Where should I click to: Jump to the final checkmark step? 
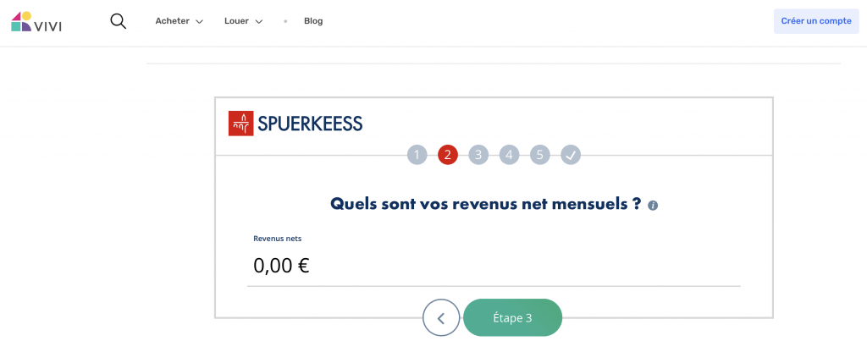(572, 155)
